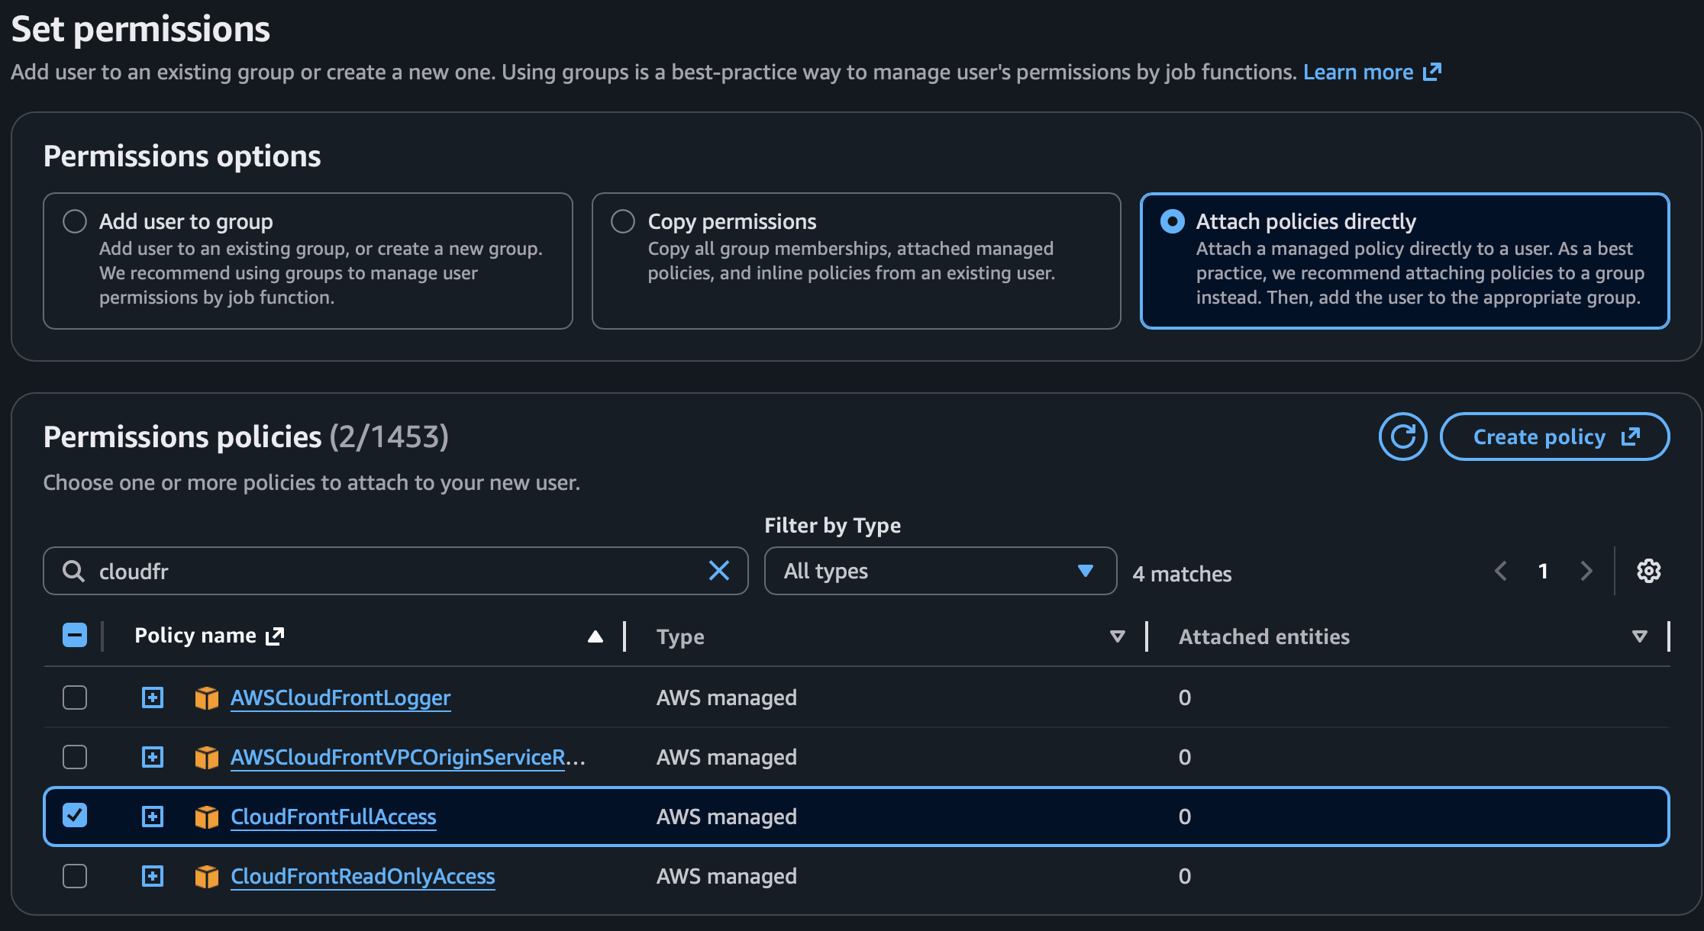Go to previous page arrow
Image resolution: width=1704 pixels, height=931 pixels.
click(1501, 571)
